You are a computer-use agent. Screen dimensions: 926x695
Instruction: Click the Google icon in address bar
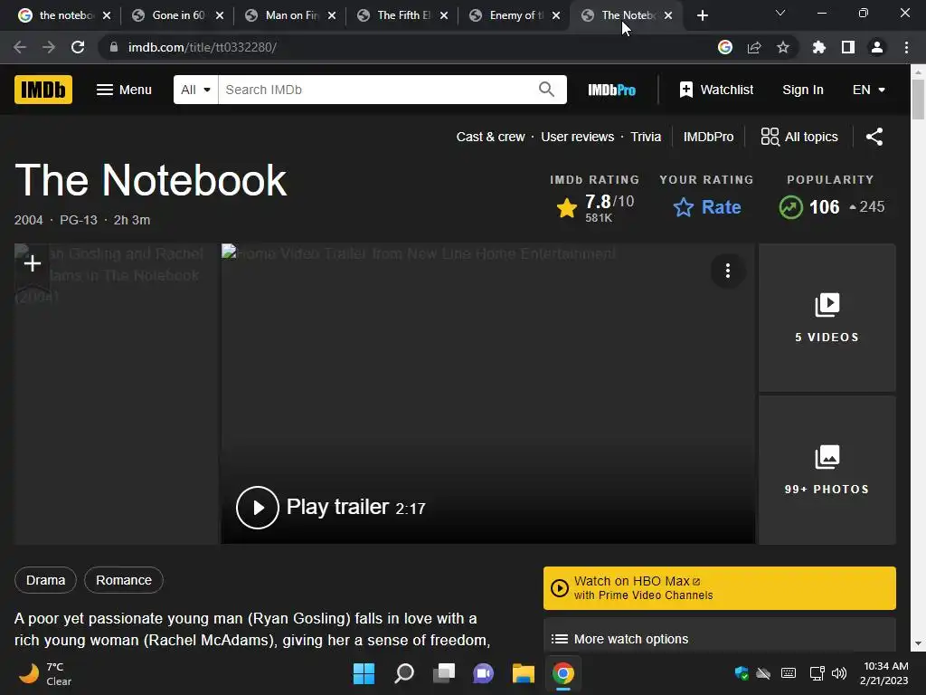pyautogui.click(x=725, y=47)
